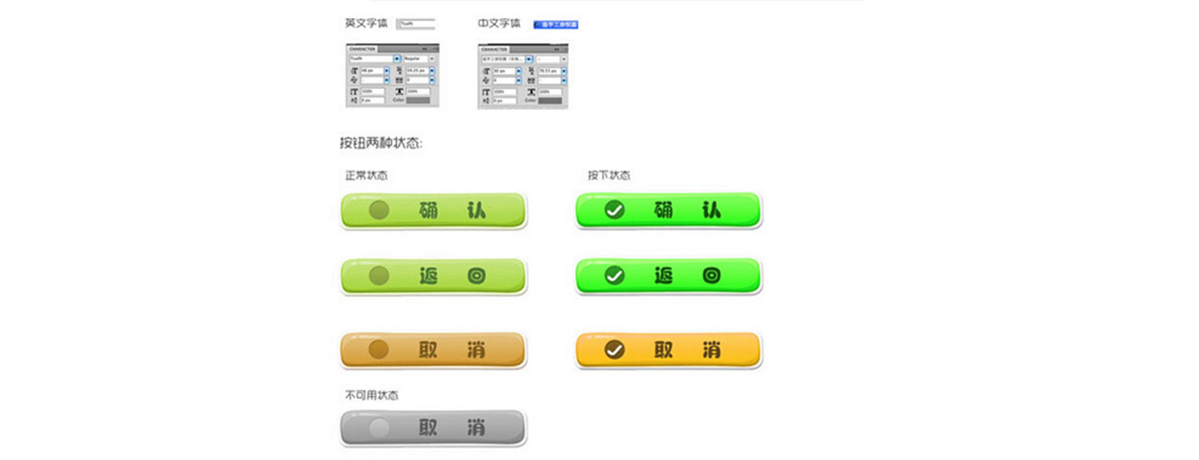The width and height of the screenshot is (1199, 460).
Task: Click the 按下状态 label
Action: click(x=609, y=175)
